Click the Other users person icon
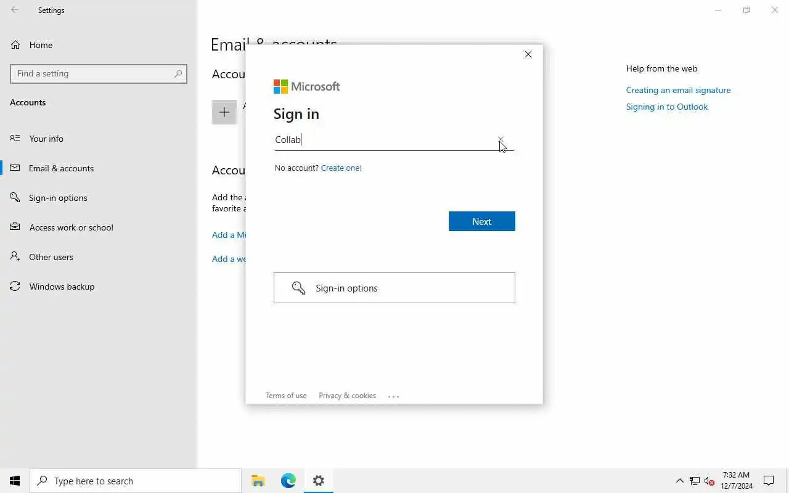789x493 pixels. (x=15, y=256)
